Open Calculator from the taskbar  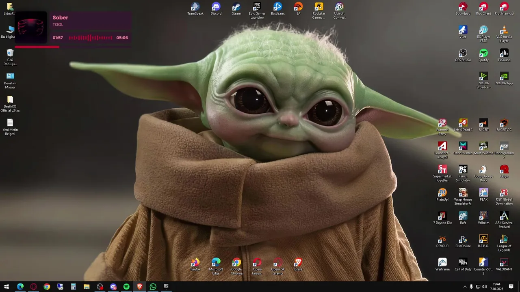(x=73, y=287)
